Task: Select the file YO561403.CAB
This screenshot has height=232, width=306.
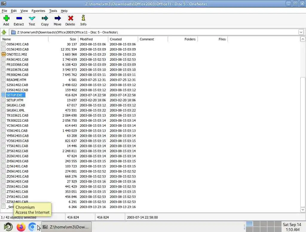Action: coord(18,141)
